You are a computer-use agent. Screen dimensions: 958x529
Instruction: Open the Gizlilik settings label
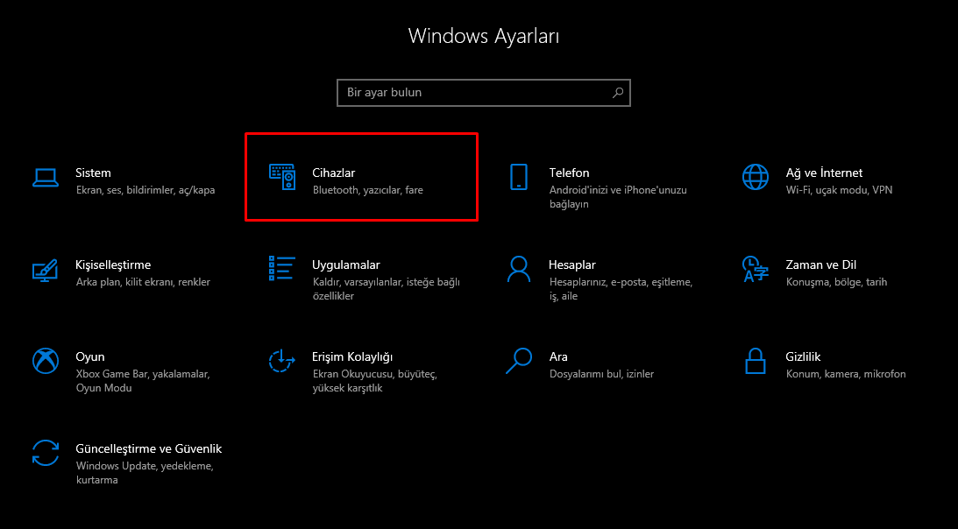[803, 356]
